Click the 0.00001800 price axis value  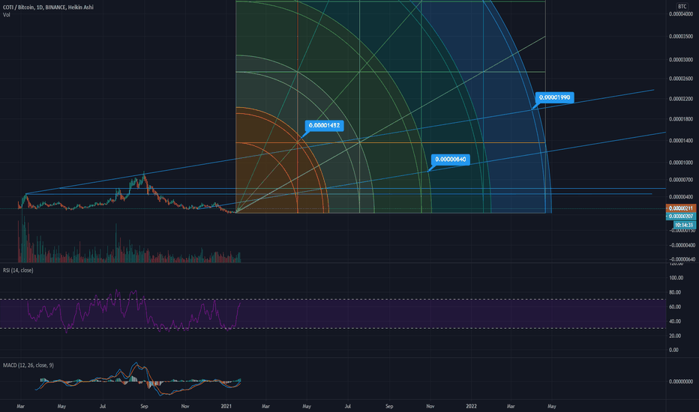click(681, 119)
